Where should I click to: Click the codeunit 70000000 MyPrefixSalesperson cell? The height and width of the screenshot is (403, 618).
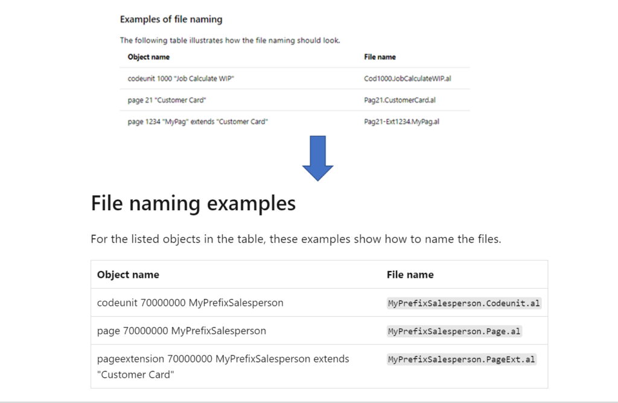tap(191, 302)
